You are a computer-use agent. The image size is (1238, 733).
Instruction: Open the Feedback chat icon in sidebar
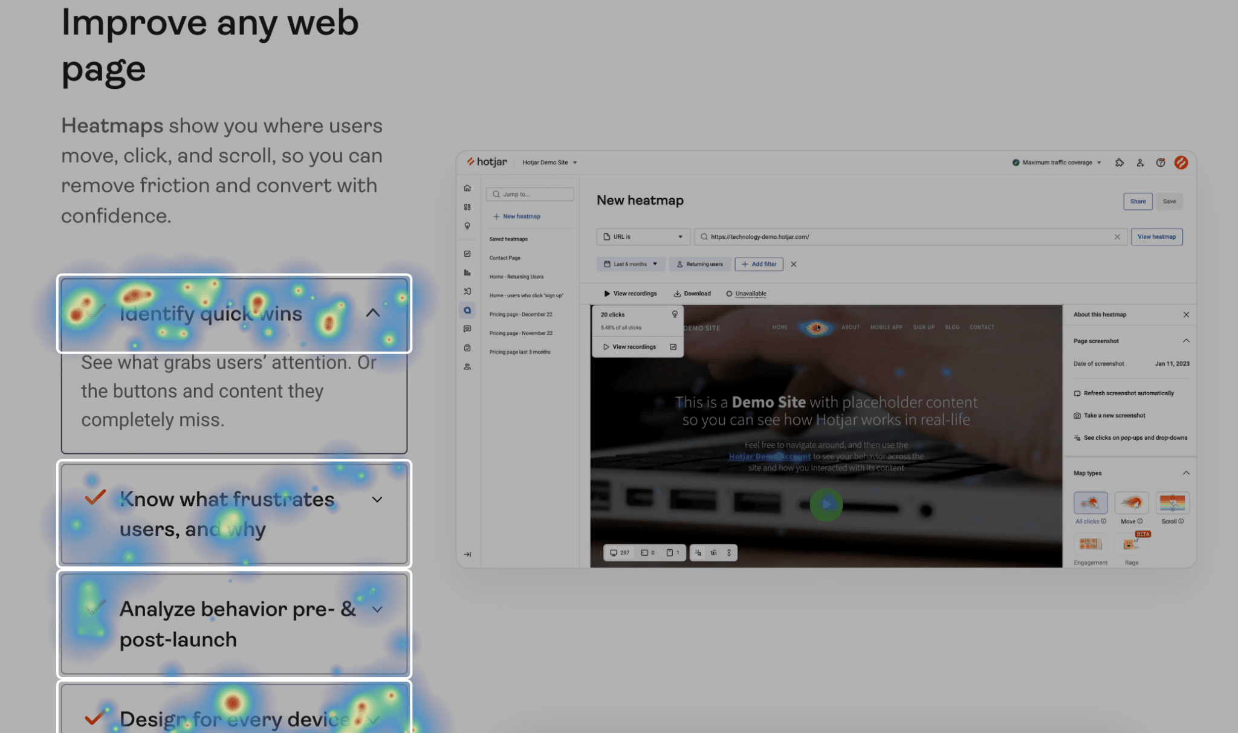click(x=467, y=329)
